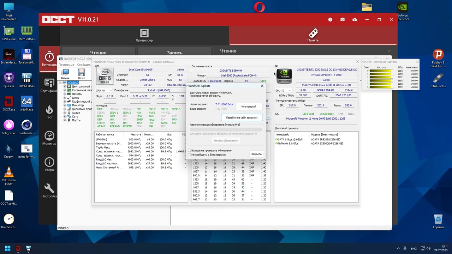Open the GPU #0 dropdown
Viewport: 452px width, 254px height.
pos(283,91)
